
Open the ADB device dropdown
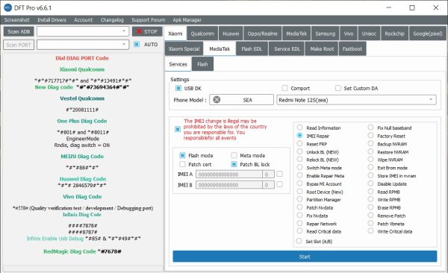pos(83,31)
